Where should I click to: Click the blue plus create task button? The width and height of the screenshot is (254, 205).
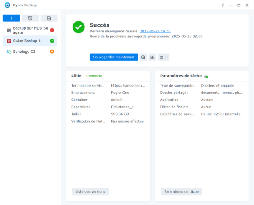point(11,18)
